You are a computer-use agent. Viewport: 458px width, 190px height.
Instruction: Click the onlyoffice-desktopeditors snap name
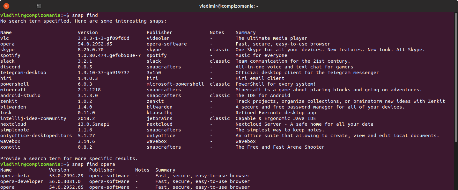(36, 136)
